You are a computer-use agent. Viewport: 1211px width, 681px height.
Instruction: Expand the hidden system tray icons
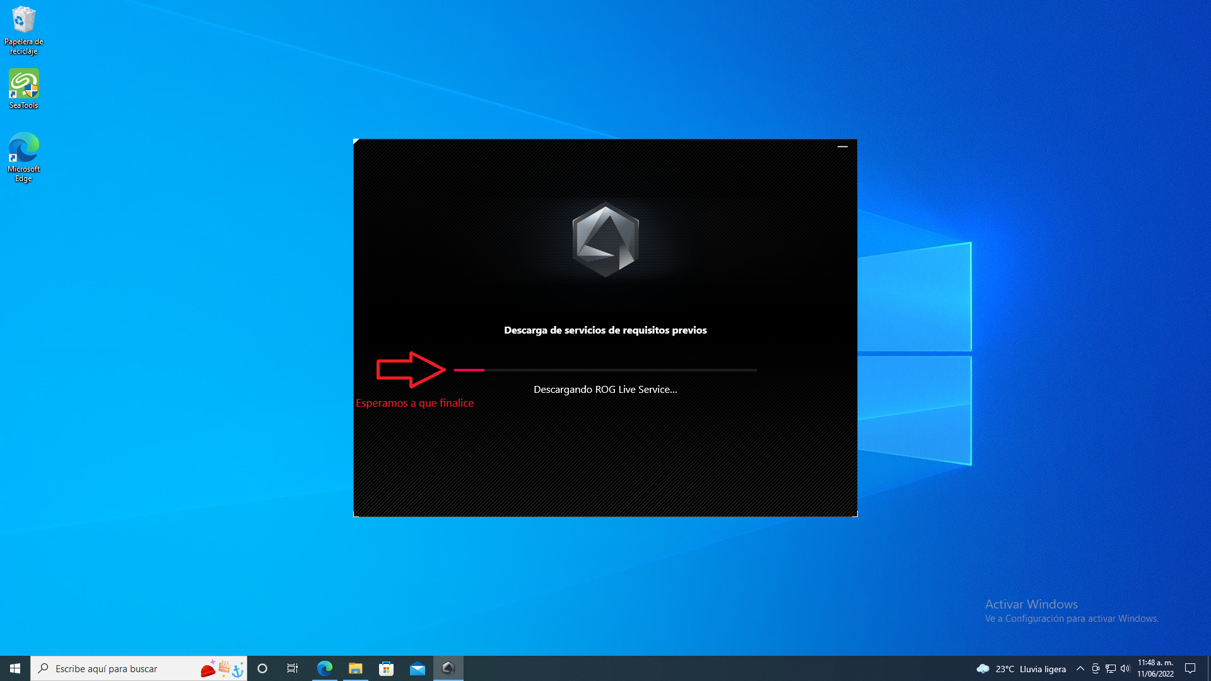(x=1080, y=668)
